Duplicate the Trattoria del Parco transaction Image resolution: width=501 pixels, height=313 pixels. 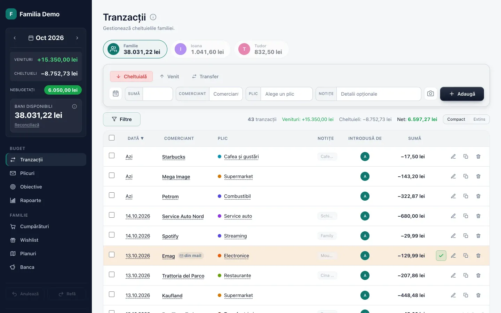click(466, 275)
